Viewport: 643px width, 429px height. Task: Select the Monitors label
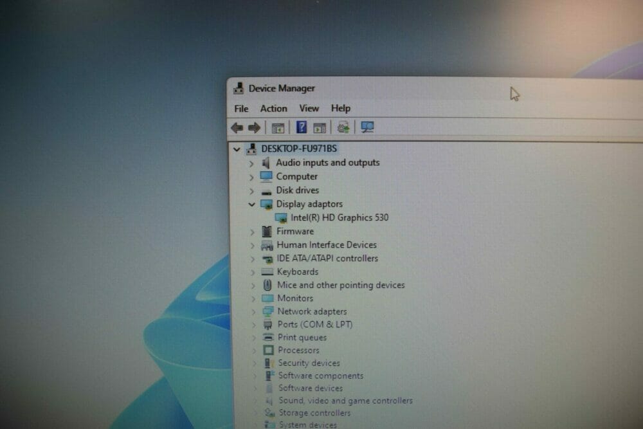point(295,298)
